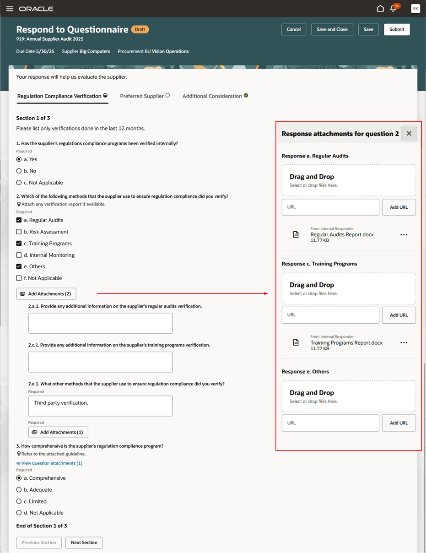Open Add Attachments (1) for question 2.e.1
The image size is (426, 553).
pos(58,432)
